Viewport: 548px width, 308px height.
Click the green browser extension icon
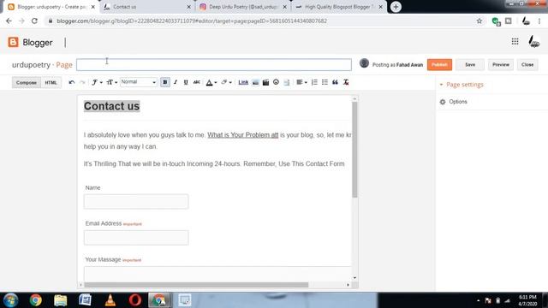[496, 21]
